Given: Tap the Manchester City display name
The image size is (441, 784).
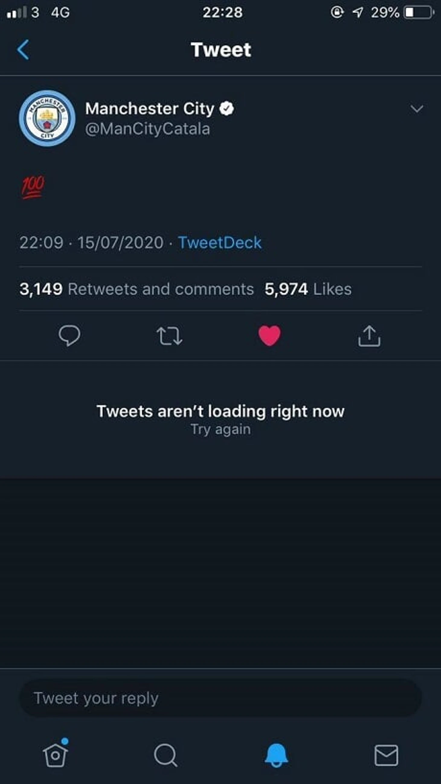Looking at the screenshot, I should pos(150,108).
